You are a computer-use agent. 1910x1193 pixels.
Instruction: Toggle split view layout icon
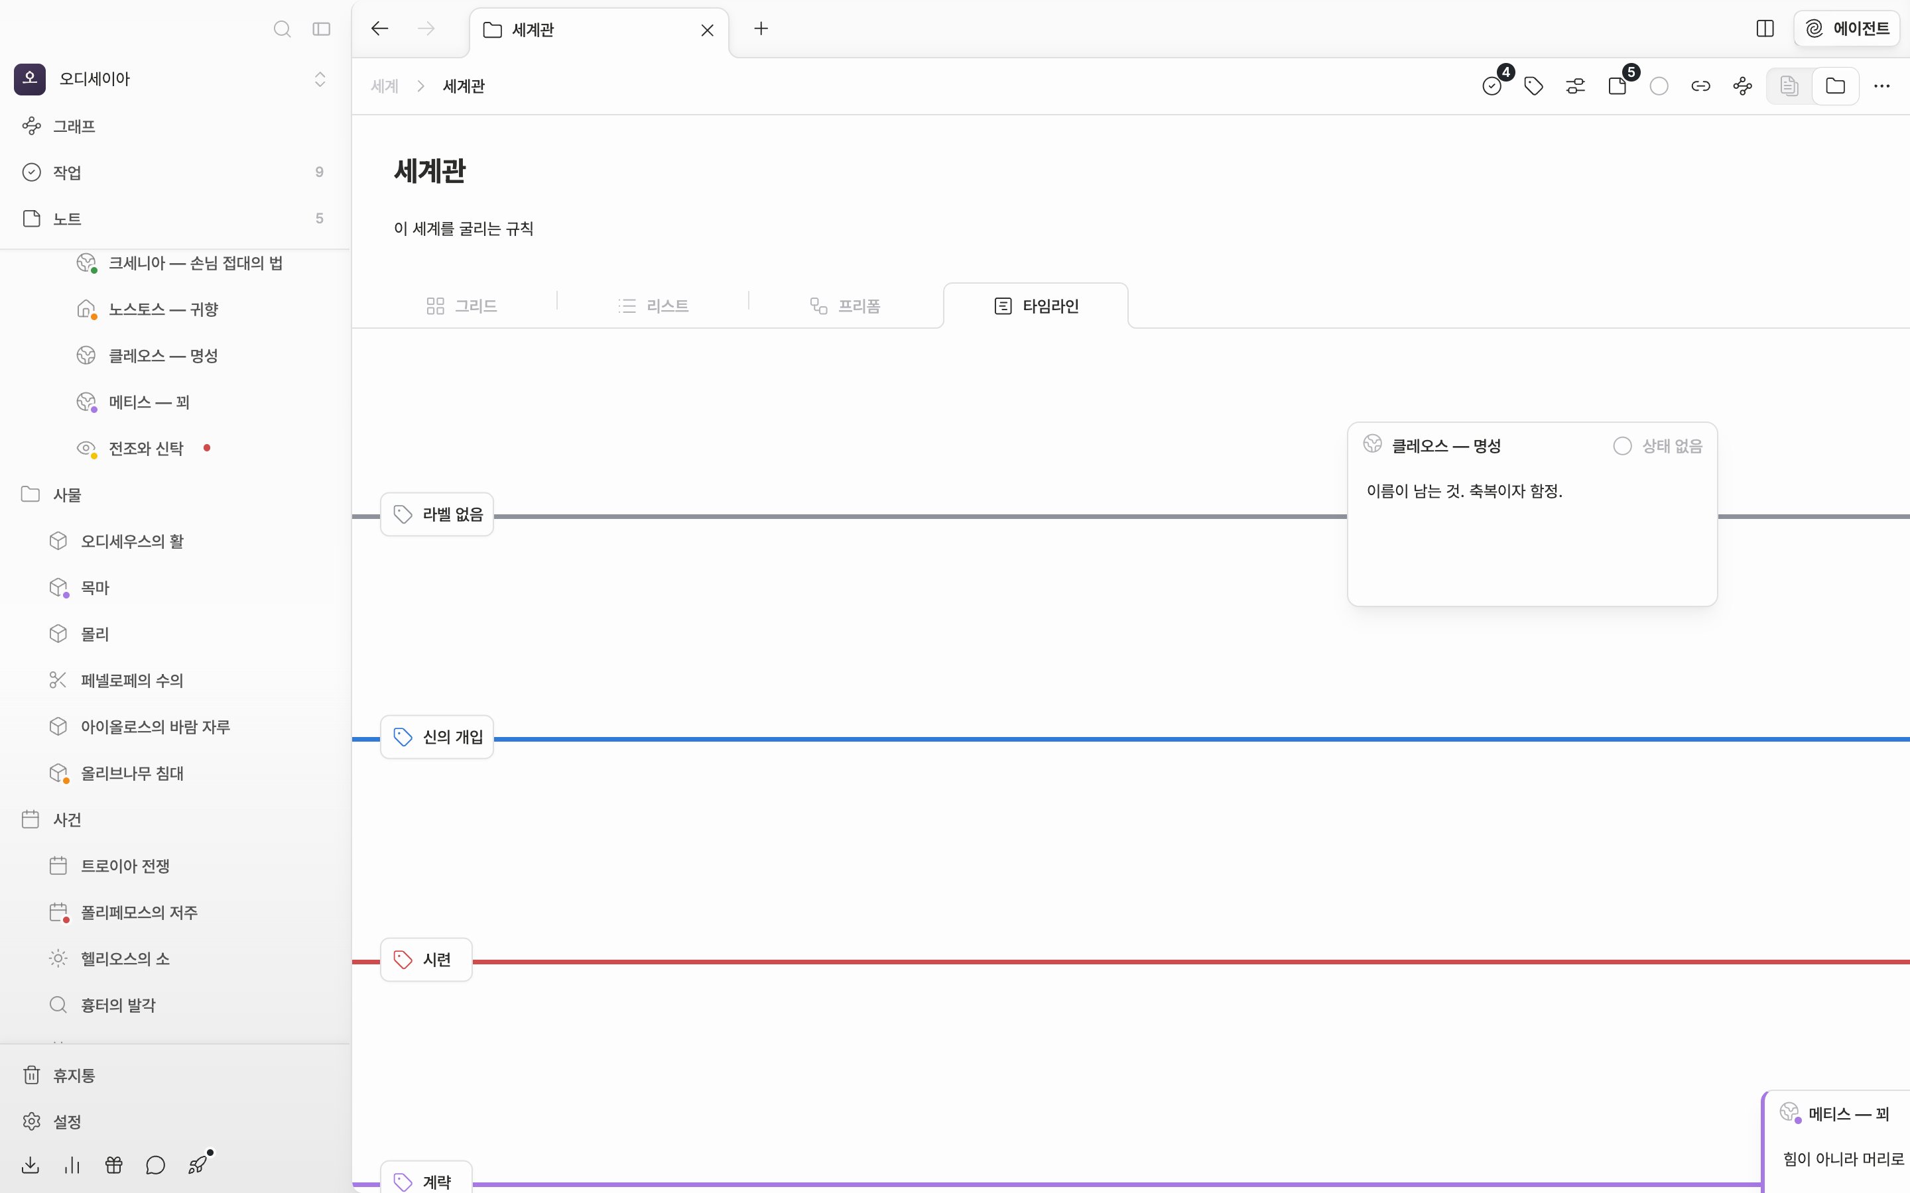[1765, 28]
